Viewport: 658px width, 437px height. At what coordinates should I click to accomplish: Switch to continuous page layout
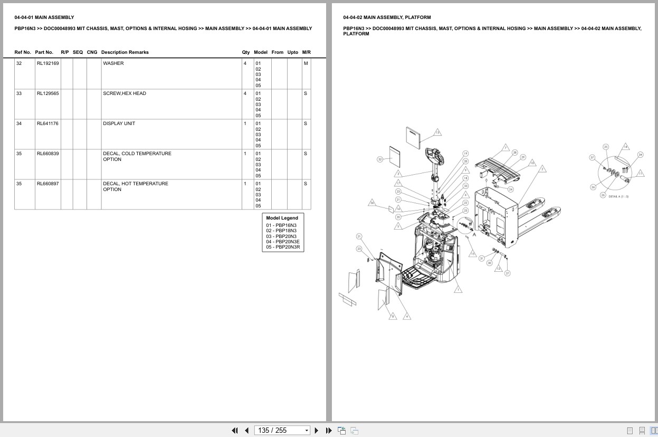(642, 431)
